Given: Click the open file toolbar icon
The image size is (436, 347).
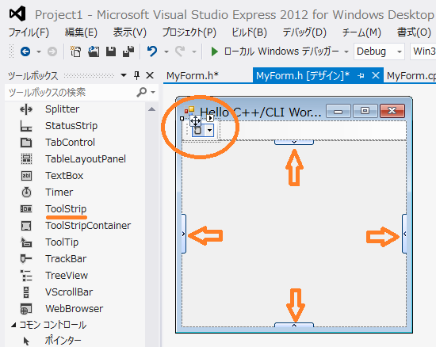Looking at the screenshot, I should 94,51.
